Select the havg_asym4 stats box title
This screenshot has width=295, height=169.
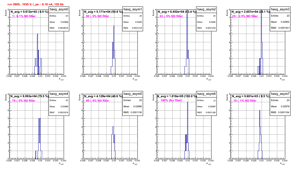pos(59,94)
